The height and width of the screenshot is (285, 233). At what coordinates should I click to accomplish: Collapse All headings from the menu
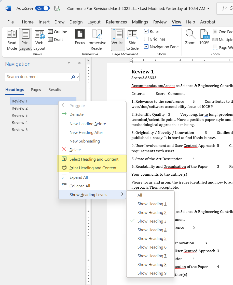click(80, 186)
